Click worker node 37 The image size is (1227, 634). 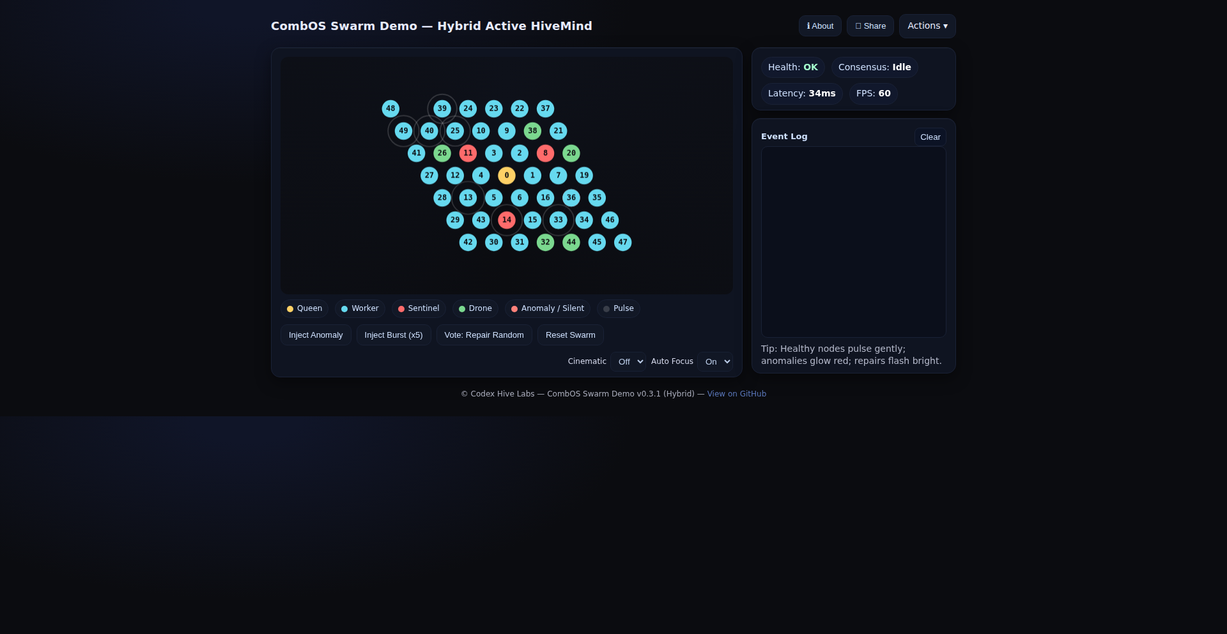pyautogui.click(x=545, y=109)
